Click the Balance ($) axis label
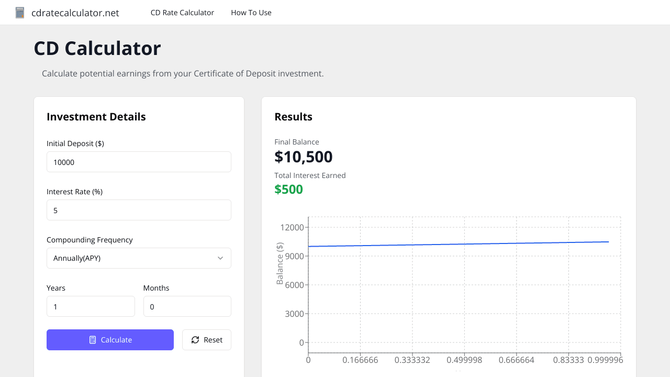 click(x=280, y=264)
